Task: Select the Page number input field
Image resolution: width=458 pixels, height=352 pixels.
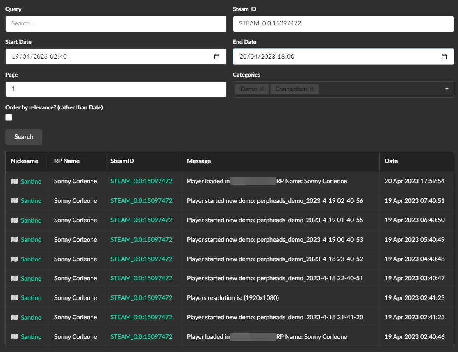Action: (x=116, y=89)
